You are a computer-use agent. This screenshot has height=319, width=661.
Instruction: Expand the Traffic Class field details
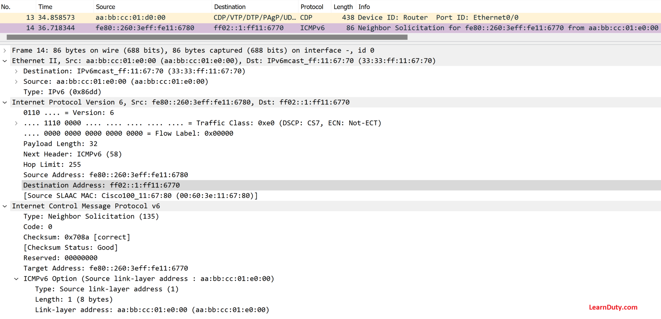(x=16, y=123)
